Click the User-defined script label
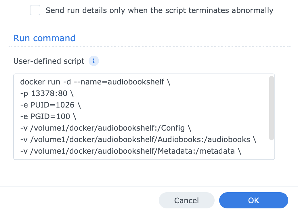This screenshot has width=298, height=211. pos(49,61)
